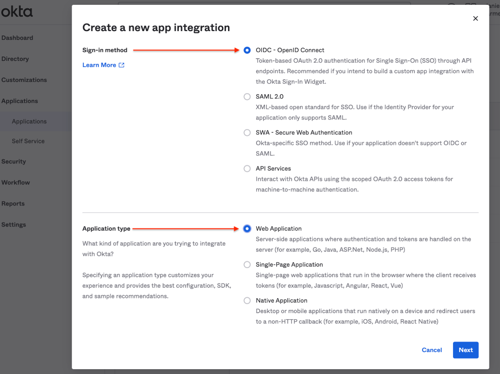Click the OIDC - OpenID Connect label
Viewport: 500px width, 374px height.
290,50
